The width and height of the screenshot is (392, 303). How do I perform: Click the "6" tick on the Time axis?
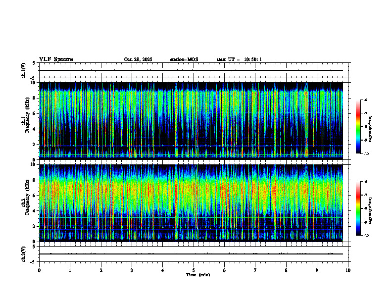224,270
